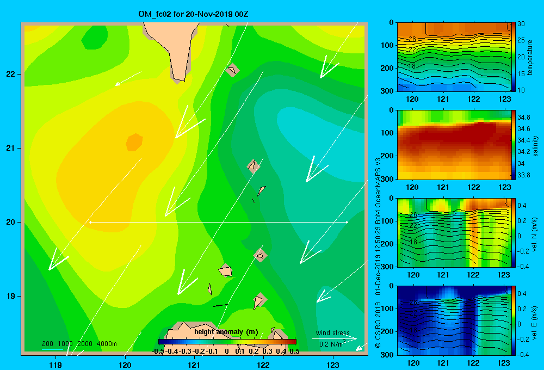
Task: Click the "wind stress" legend label
Action: [333, 333]
